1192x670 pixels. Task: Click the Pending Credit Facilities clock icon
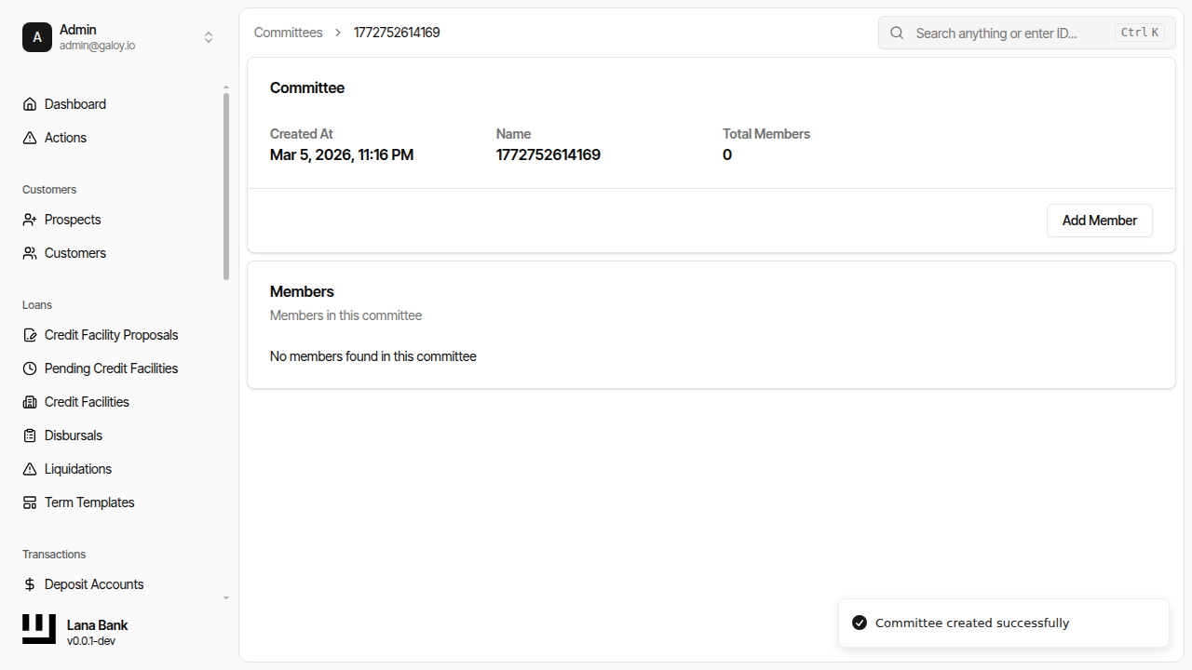coord(30,368)
